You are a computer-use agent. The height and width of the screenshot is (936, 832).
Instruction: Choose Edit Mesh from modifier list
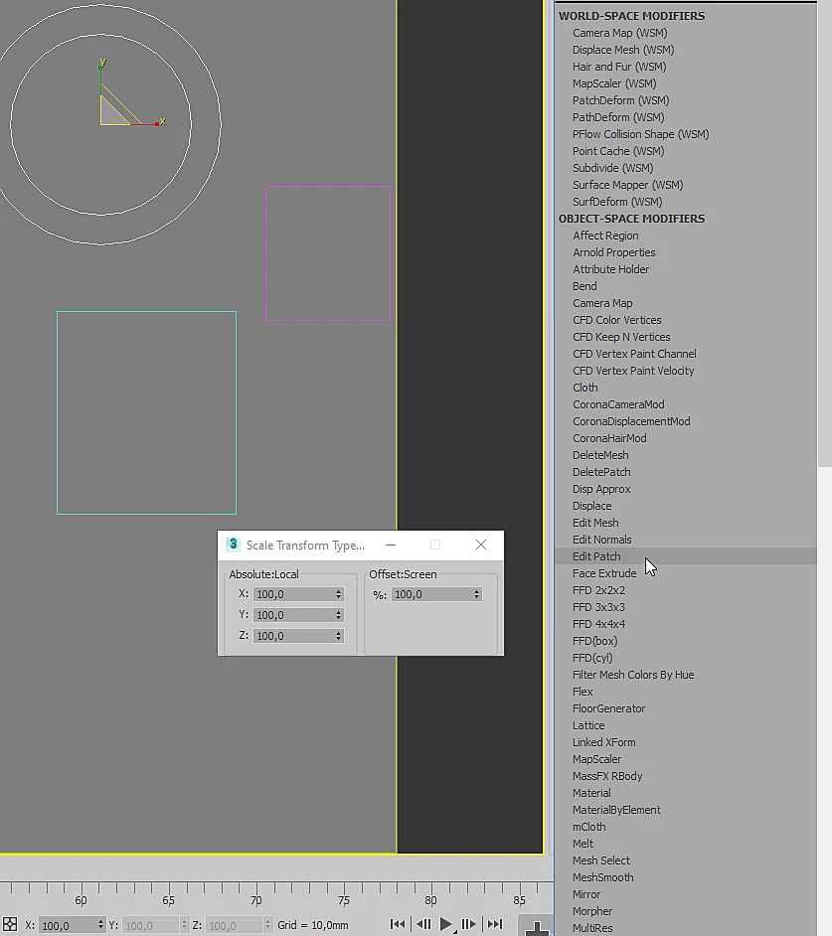[x=594, y=523]
